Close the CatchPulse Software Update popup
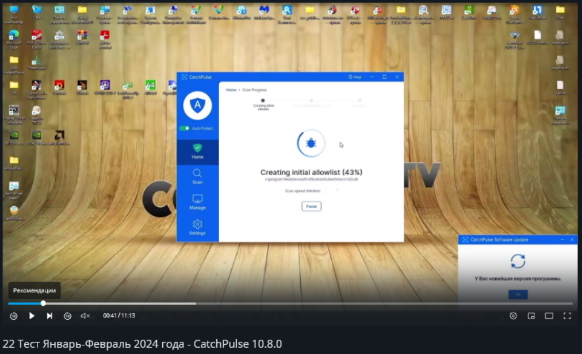Screen dimensions: 582x354 click(572, 240)
